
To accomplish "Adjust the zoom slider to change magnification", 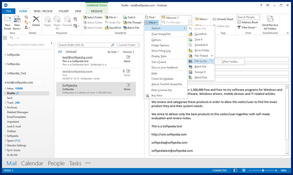I will click(x=263, y=170).
